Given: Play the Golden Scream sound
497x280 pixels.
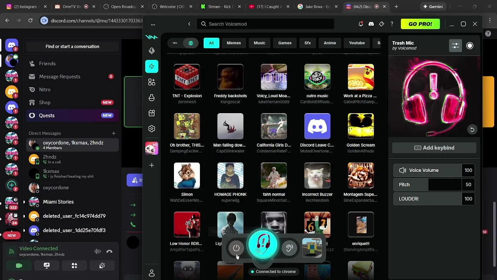Looking at the screenshot, I should pyautogui.click(x=361, y=126).
